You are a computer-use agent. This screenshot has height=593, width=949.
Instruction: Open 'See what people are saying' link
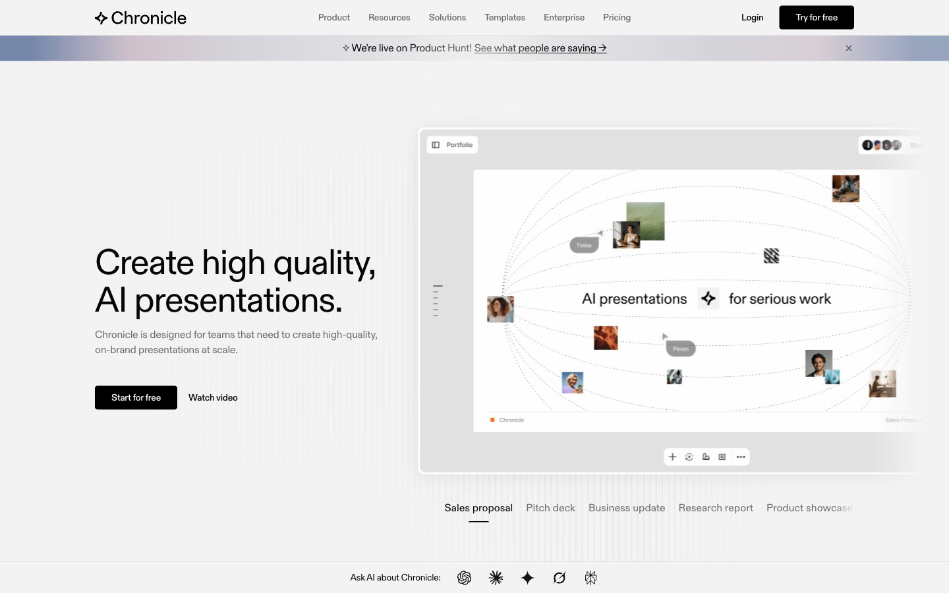click(540, 48)
